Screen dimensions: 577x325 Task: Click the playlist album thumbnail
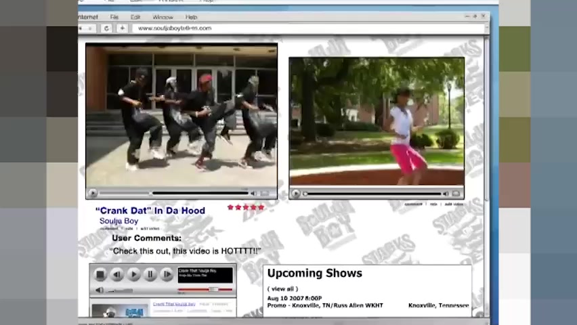[120, 311]
